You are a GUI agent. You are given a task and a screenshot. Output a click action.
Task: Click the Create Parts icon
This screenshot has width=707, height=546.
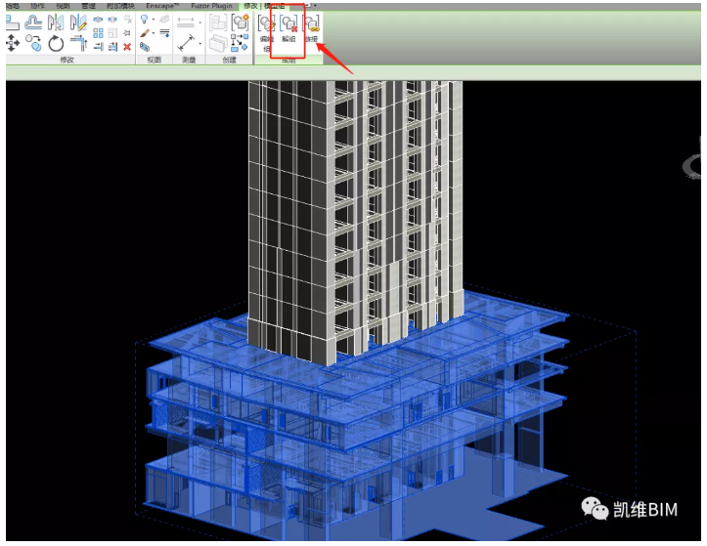218,43
